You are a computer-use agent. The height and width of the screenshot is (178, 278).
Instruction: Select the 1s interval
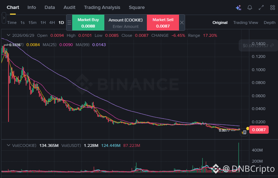click(23, 23)
